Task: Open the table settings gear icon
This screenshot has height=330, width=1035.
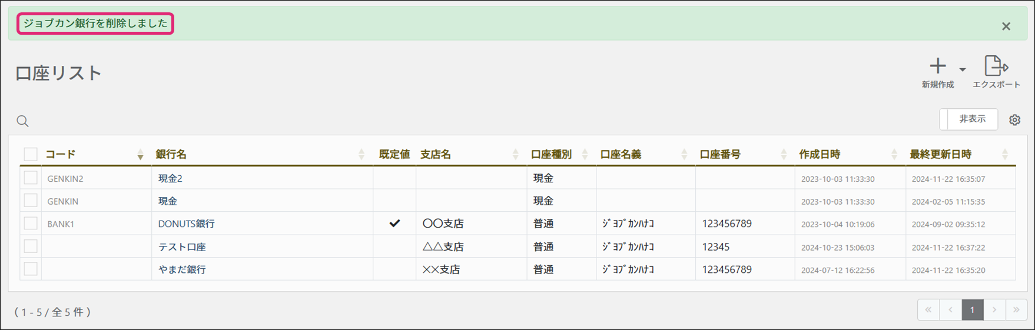Action: [x=1014, y=120]
